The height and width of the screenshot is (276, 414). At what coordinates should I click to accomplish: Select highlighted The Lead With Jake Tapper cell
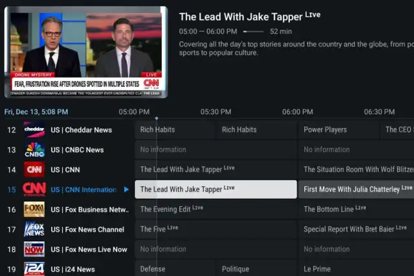(x=216, y=189)
